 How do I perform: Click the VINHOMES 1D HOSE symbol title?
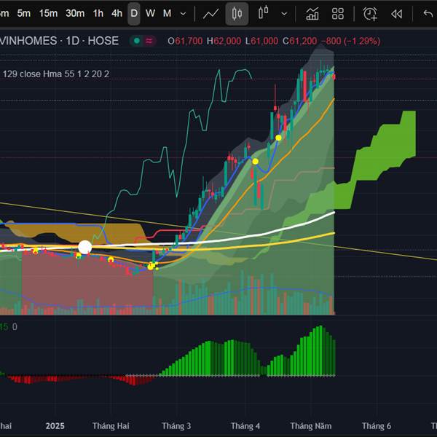59,41
